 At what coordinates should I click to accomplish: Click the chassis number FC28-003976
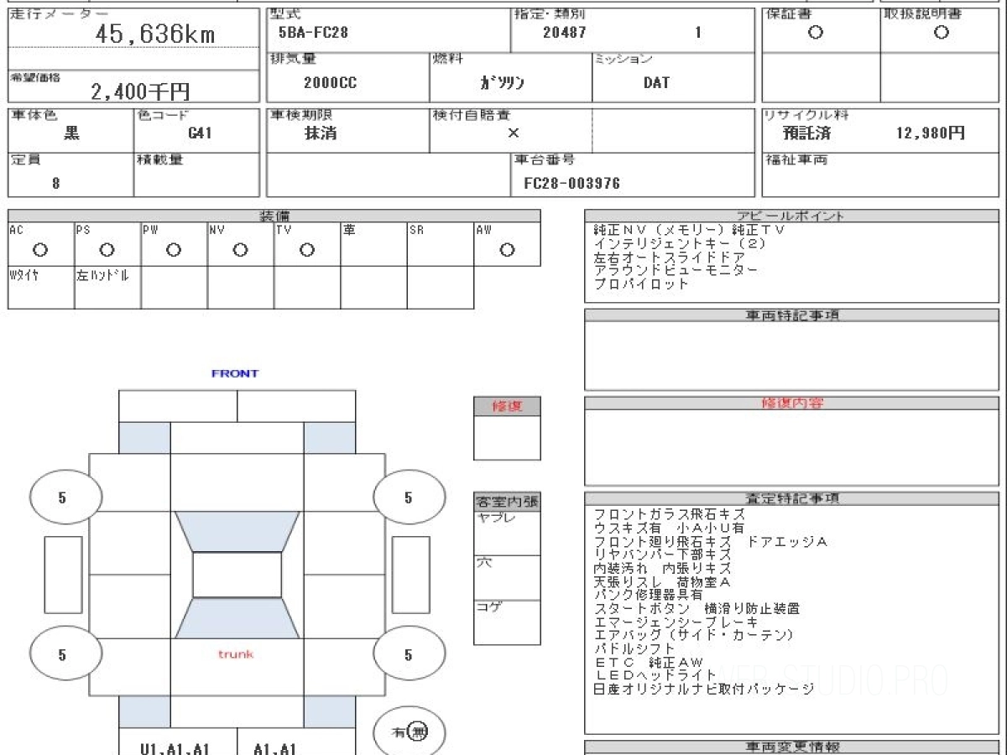(x=571, y=182)
